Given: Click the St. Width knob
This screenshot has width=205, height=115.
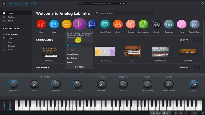Looking at the screenshot, I should [x=77, y=84].
